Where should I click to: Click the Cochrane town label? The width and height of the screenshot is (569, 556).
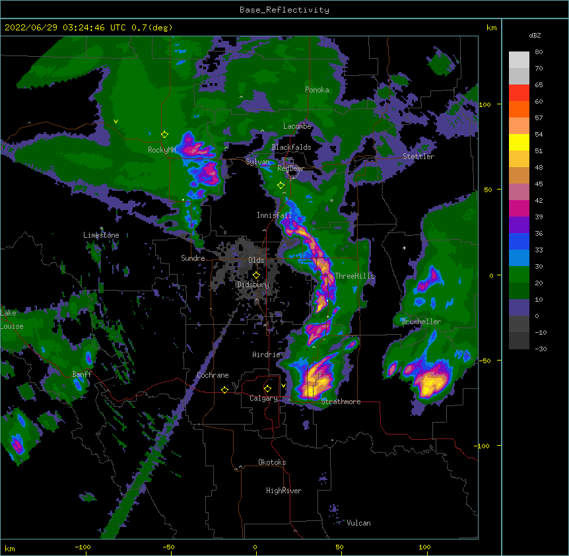click(x=213, y=375)
